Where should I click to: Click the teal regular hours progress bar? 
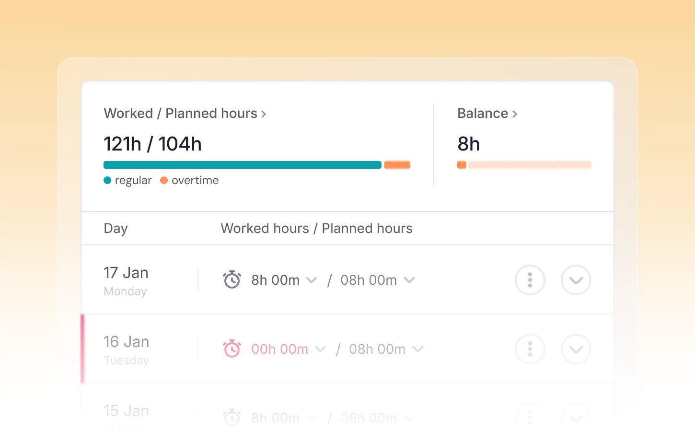[242, 165]
